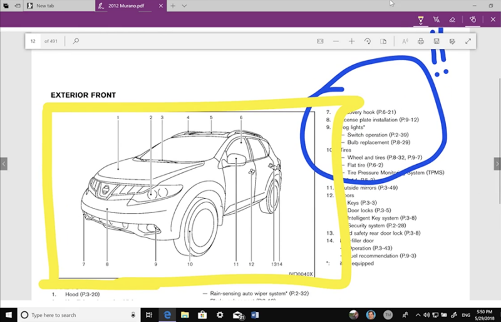Open the highlighter options chevron

coord(420,23)
